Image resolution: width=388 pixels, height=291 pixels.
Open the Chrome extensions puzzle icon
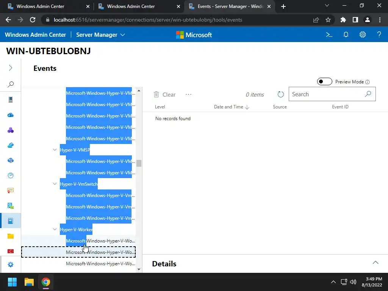coord(343,20)
